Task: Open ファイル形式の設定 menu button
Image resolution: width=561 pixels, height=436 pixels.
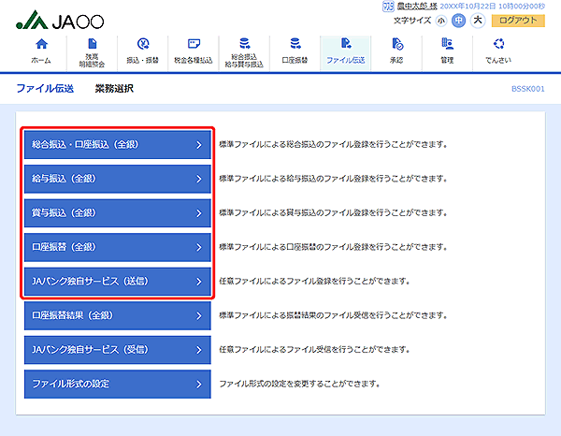Action: pyautogui.click(x=118, y=384)
